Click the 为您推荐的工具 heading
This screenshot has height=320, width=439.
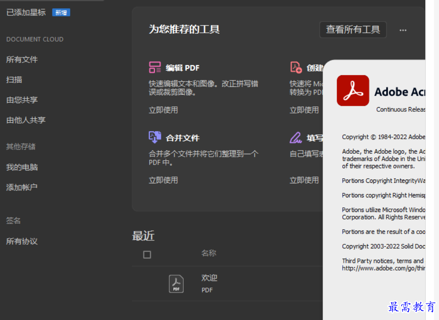click(184, 29)
